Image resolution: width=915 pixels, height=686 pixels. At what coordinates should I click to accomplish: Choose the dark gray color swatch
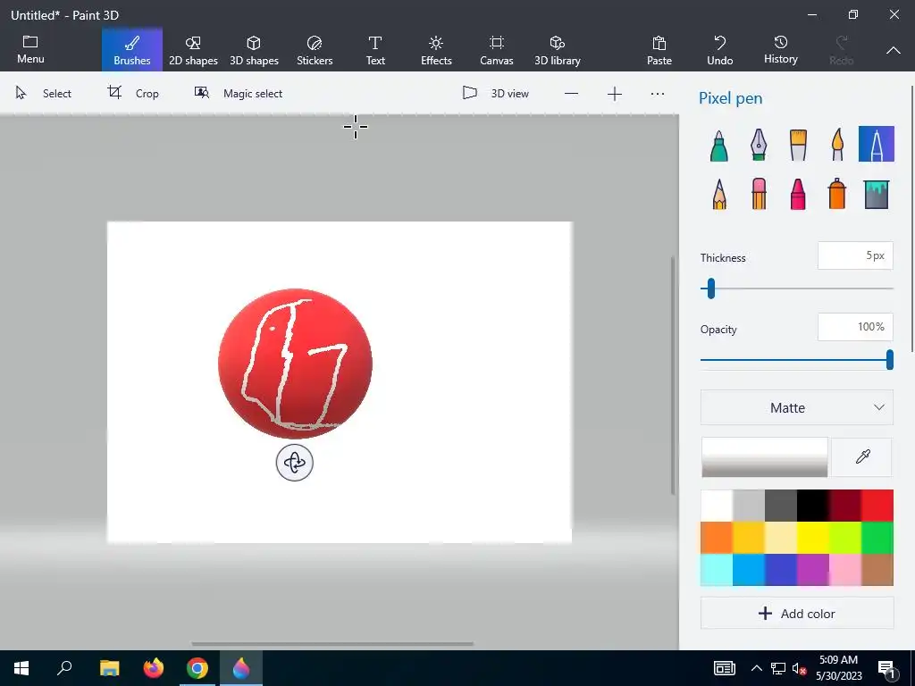click(x=781, y=506)
